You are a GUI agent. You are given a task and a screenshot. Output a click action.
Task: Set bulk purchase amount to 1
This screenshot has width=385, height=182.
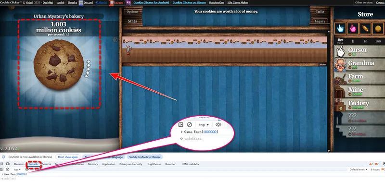[x=353, y=41]
